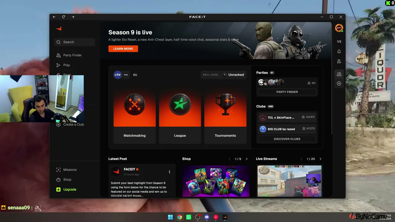This screenshot has width=395, height=222.
Task: Click the Parties heading
Action: click(262, 73)
